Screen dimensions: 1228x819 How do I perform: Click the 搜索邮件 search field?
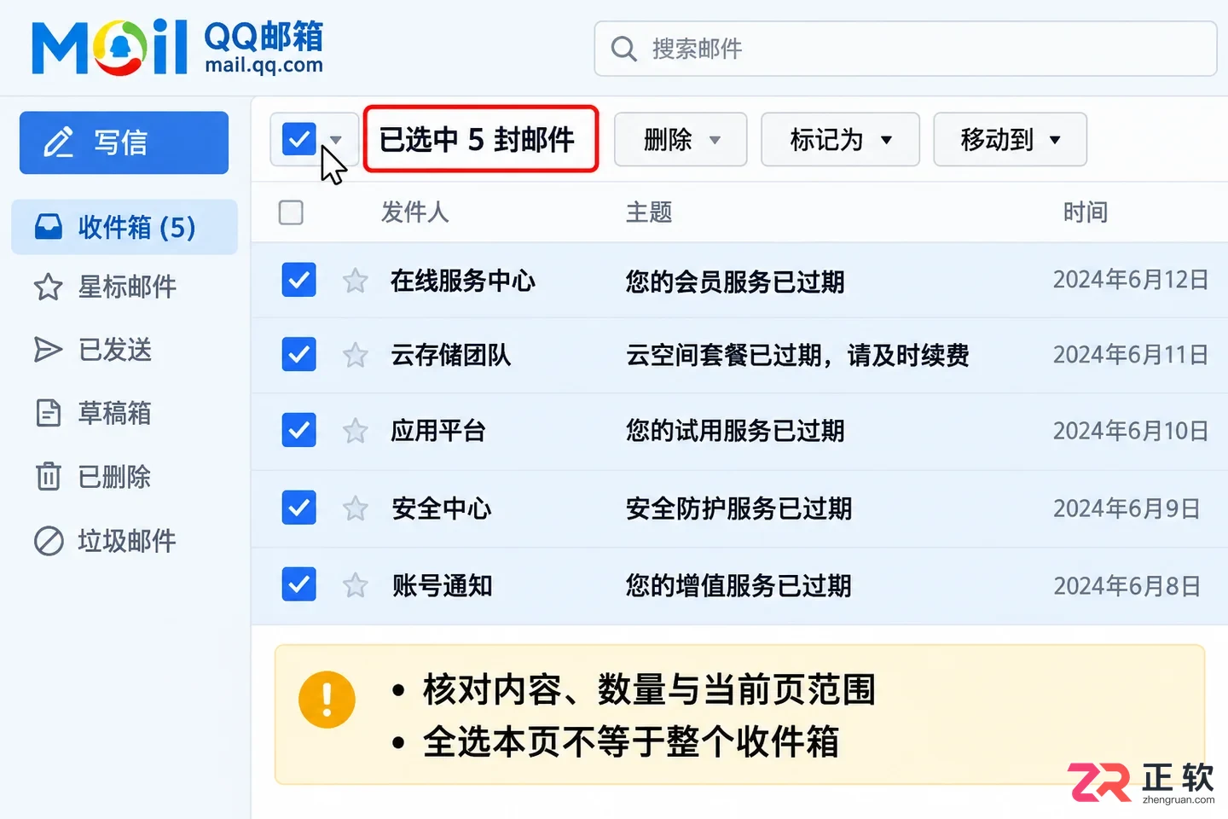[906, 49]
